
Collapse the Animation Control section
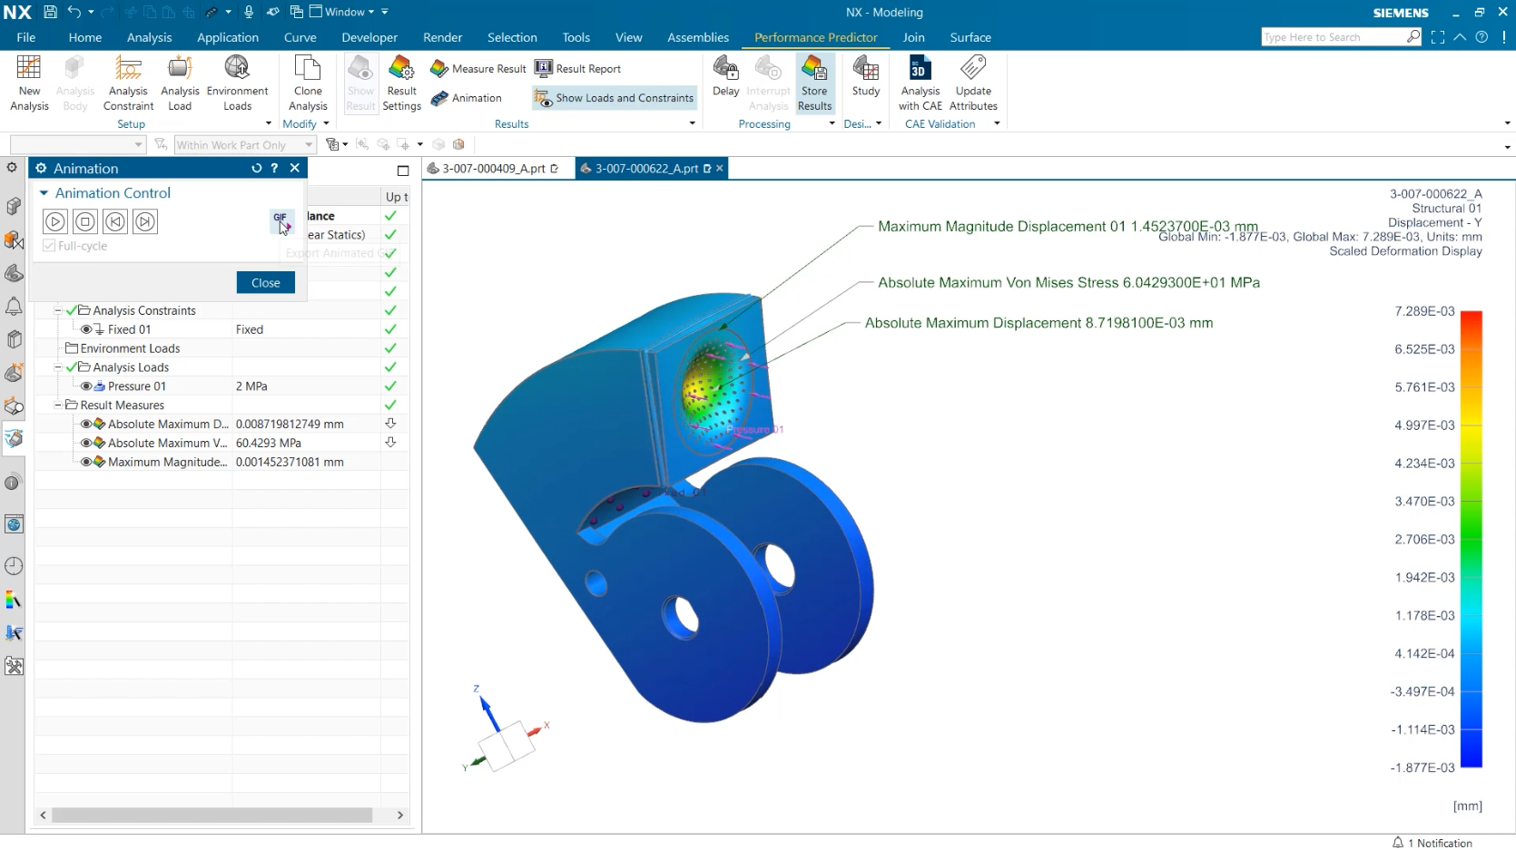coord(44,193)
